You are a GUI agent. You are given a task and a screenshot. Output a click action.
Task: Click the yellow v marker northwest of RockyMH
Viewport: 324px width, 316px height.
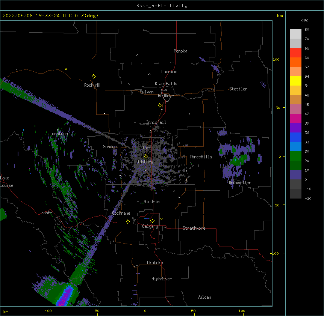66,69
